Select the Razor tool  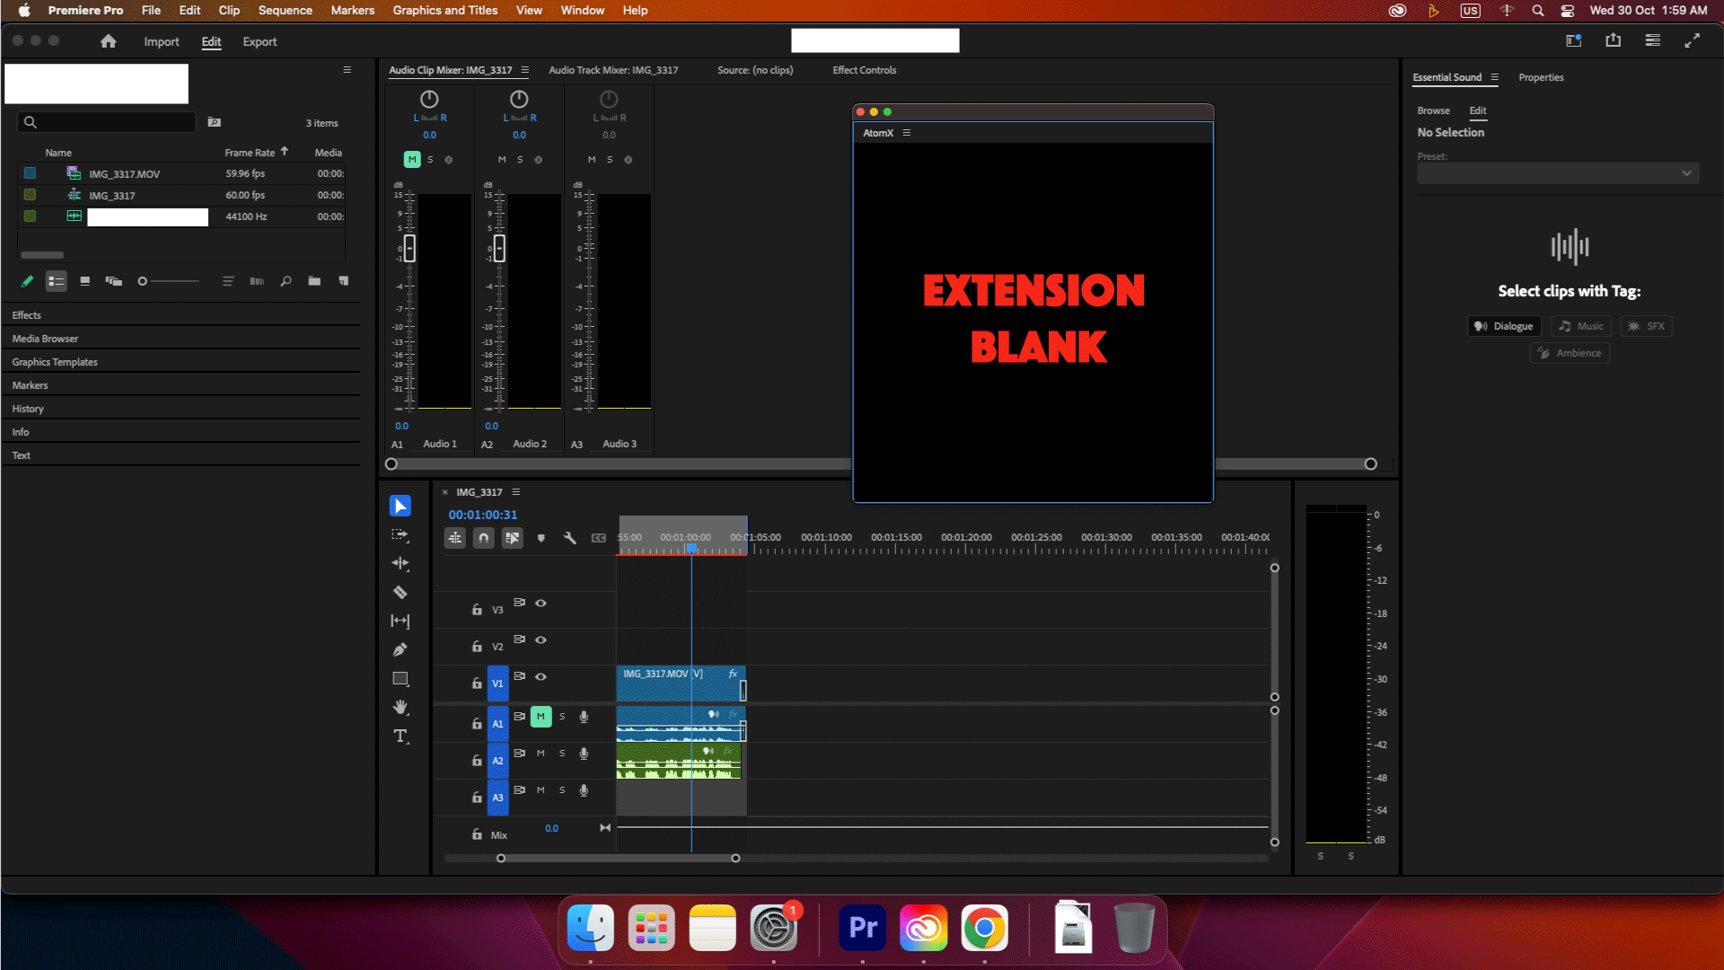[400, 593]
